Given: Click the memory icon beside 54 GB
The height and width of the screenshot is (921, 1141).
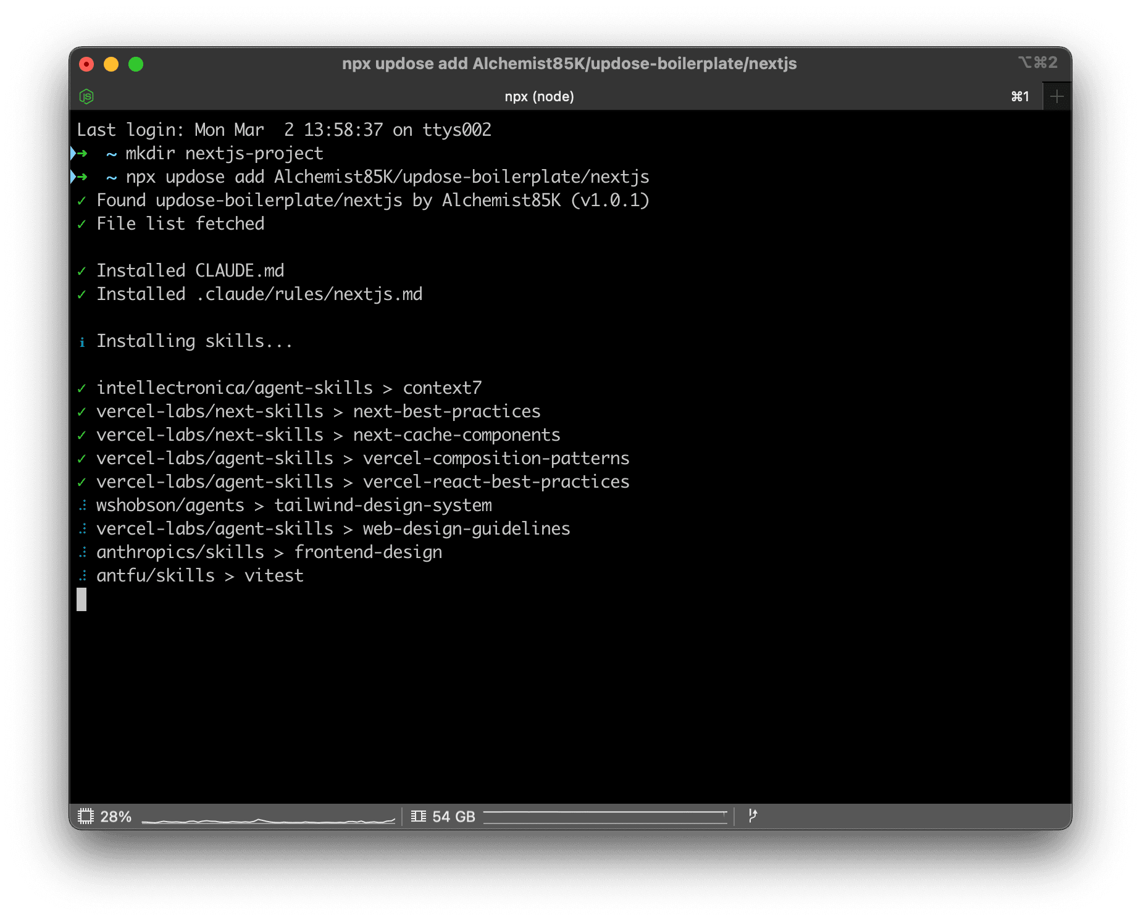Looking at the screenshot, I should click(419, 815).
